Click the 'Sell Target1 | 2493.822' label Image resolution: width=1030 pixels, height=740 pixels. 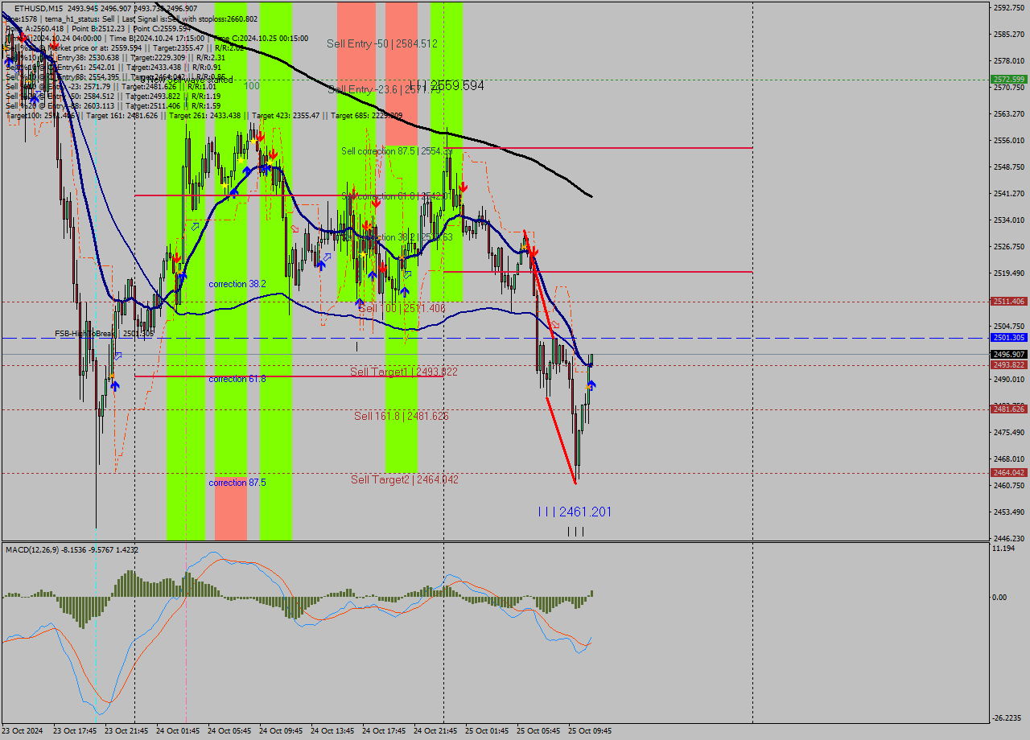pyautogui.click(x=404, y=372)
